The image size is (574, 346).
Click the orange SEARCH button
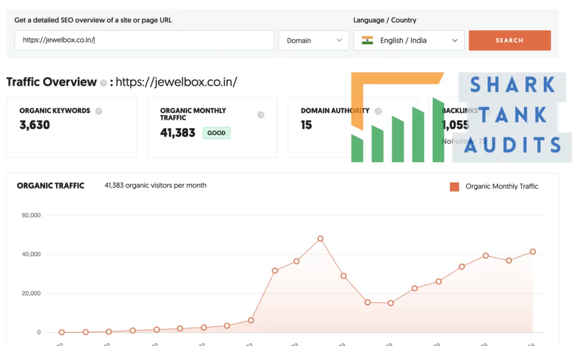click(510, 40)
